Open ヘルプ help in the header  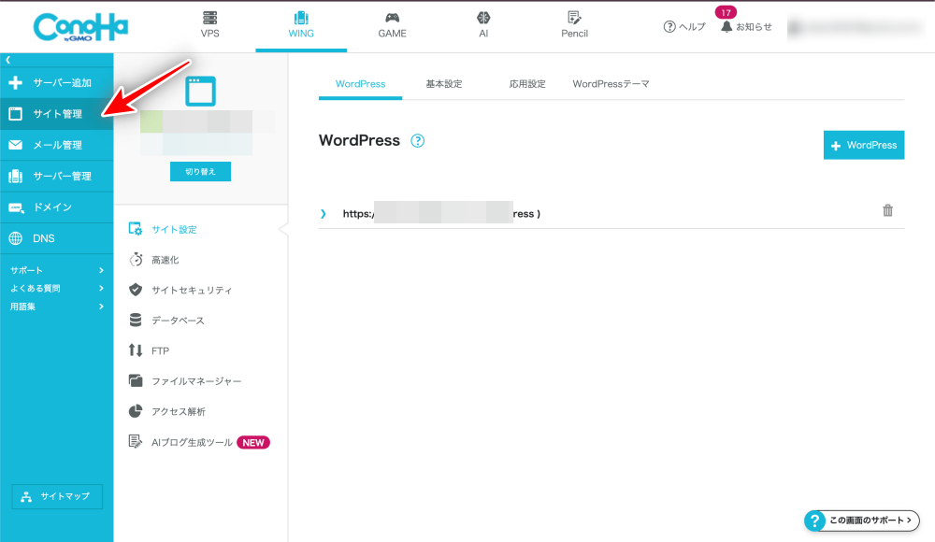point(684,27)
